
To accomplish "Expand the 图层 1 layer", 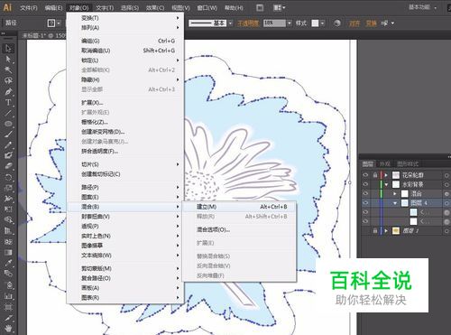I will tap(386, 231).
